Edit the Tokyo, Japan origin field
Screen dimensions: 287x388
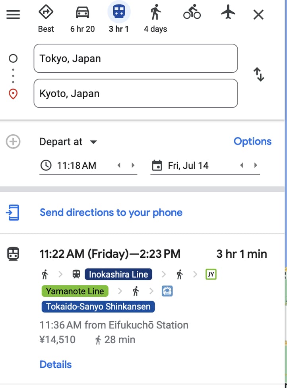[136, 58]
